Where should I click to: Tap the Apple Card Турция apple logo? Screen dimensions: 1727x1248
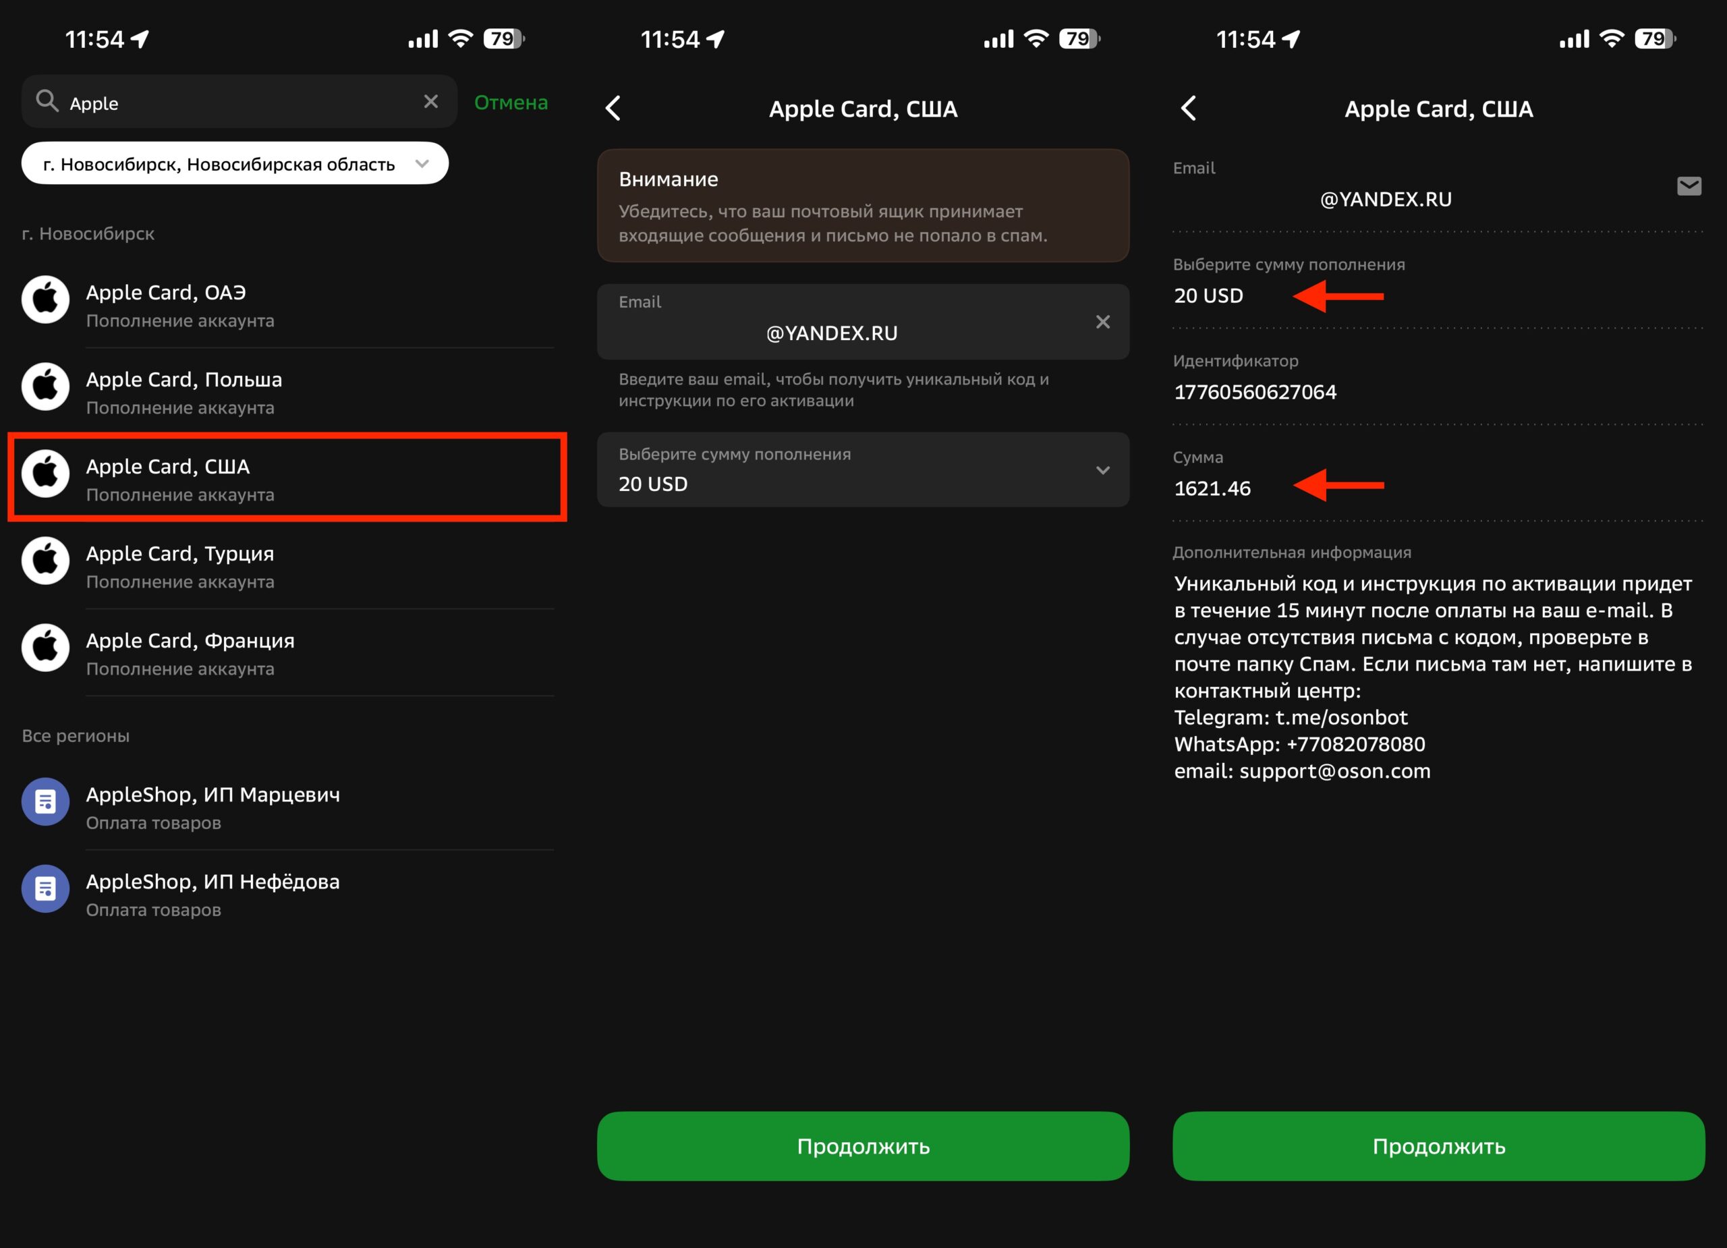coord(45,561)
